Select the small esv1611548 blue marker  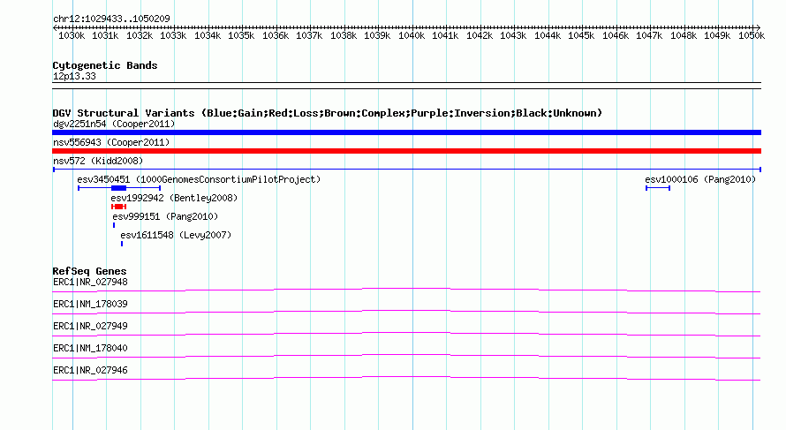122,244
